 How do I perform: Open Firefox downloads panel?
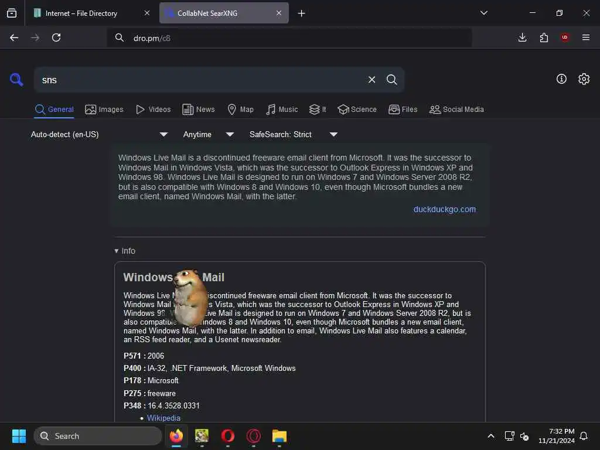pos(522,37)
